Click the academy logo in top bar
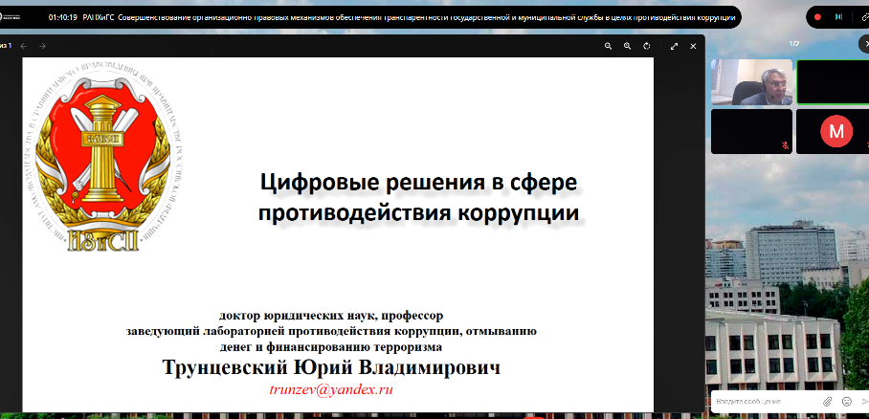This screenshot has height=419, width=869. (10, 17)
